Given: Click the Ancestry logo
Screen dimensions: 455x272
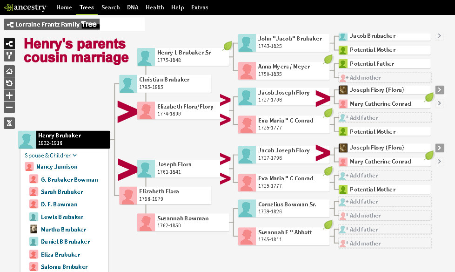Looking at the screenshot, I should pos(25,7).
